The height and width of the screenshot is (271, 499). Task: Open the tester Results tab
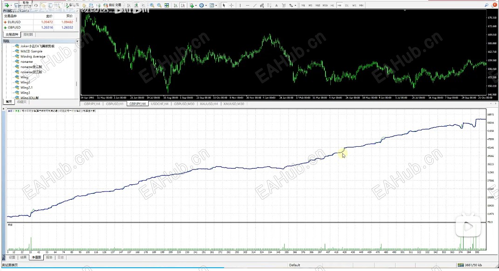coord(23,257)
